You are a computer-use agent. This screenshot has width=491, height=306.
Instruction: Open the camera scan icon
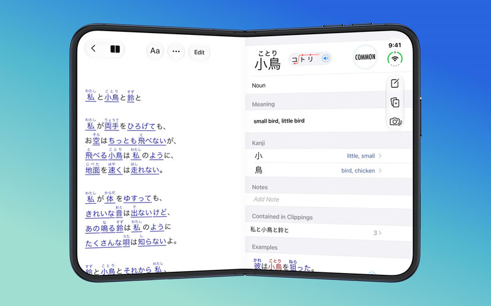[395, 121]
